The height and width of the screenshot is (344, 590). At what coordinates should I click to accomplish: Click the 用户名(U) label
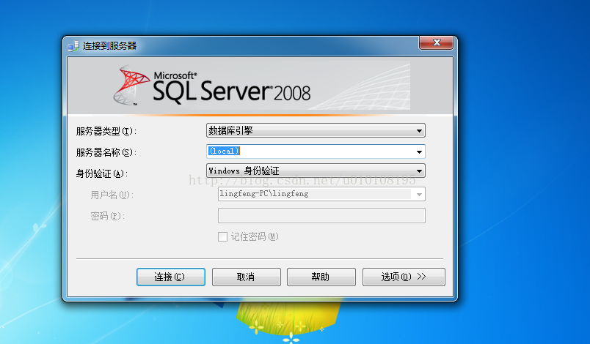point(112,195)
